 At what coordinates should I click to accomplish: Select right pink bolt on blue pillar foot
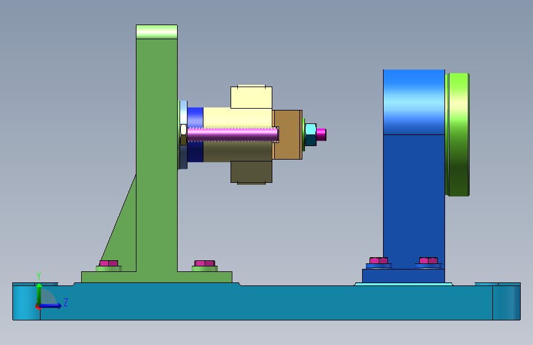(x=428, y=261)
